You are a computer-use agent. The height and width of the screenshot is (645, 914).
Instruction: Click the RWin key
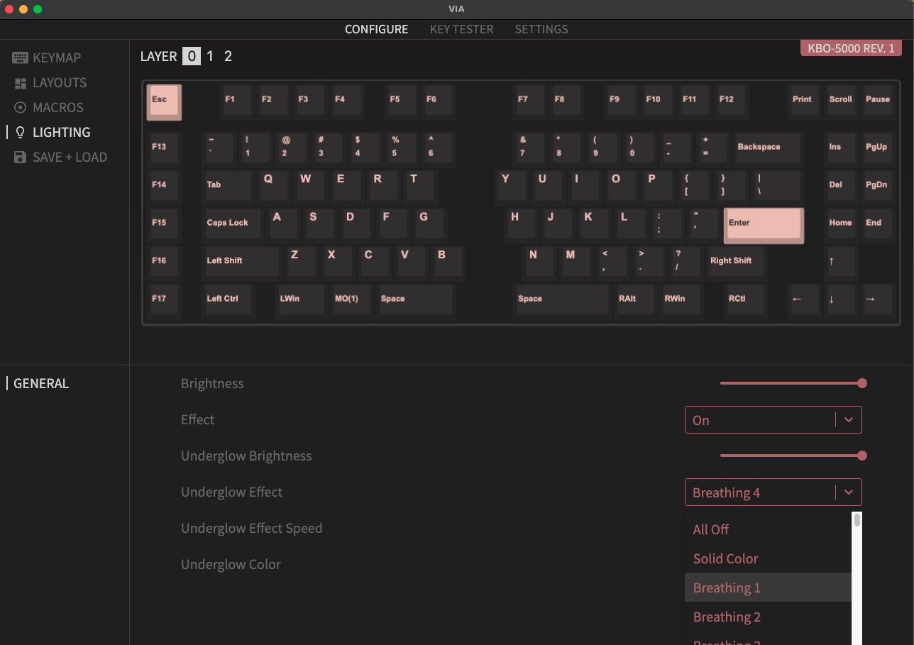pos(681,299)
